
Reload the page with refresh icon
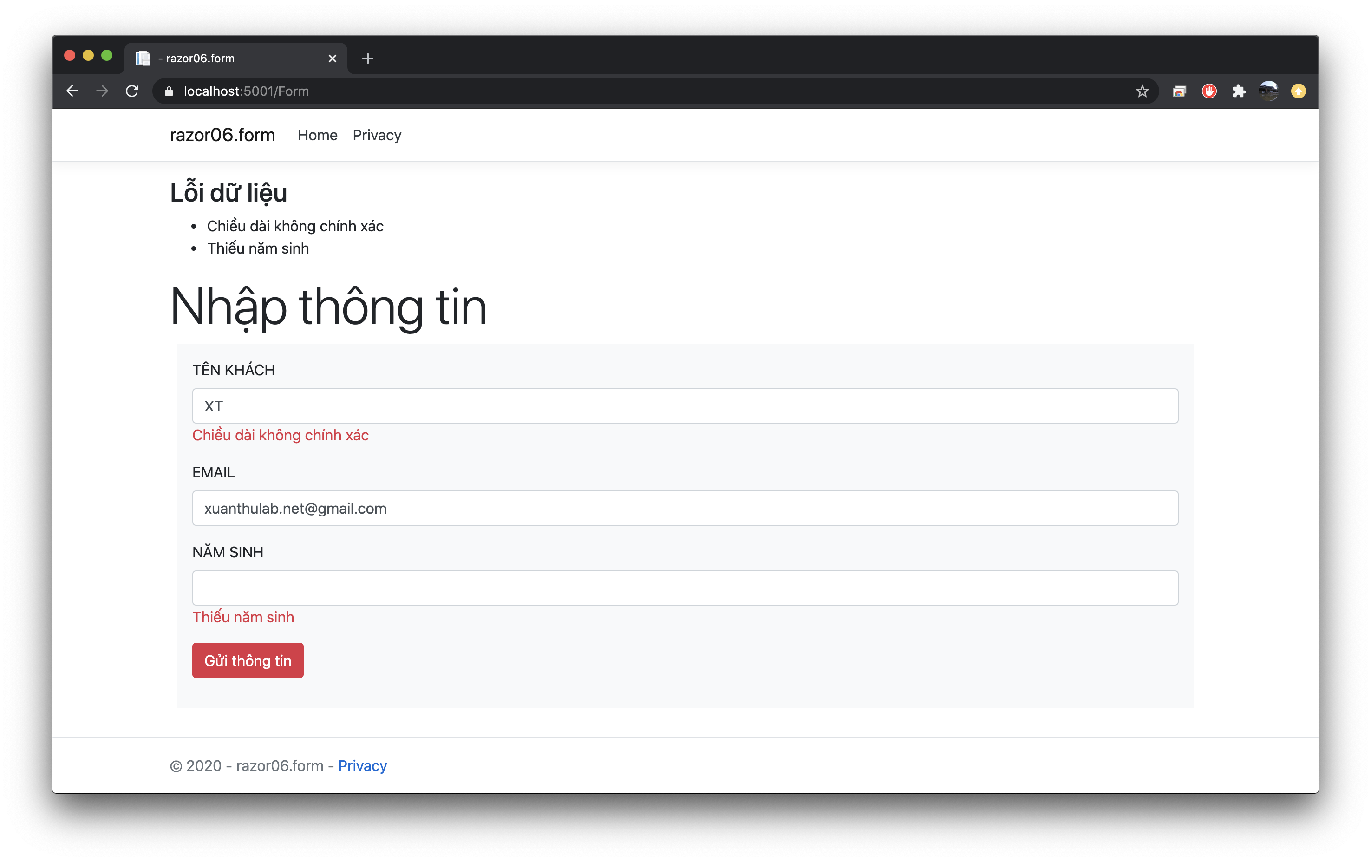(132, 91)
